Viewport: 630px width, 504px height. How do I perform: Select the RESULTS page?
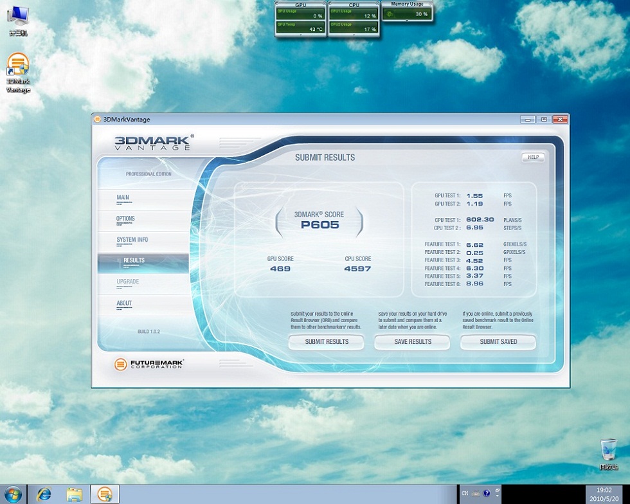point(143,263)
